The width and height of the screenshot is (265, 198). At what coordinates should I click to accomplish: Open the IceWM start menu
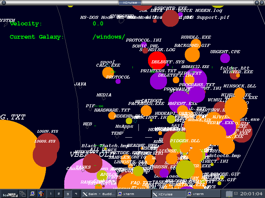[9, 194]
